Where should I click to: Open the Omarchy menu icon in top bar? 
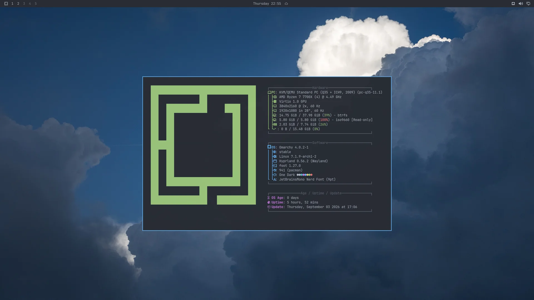6,4
